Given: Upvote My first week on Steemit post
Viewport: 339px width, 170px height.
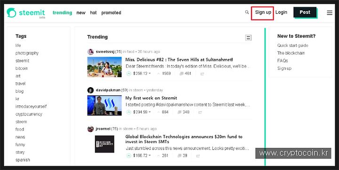Looking at the screenshot, I should pos(129,112).
